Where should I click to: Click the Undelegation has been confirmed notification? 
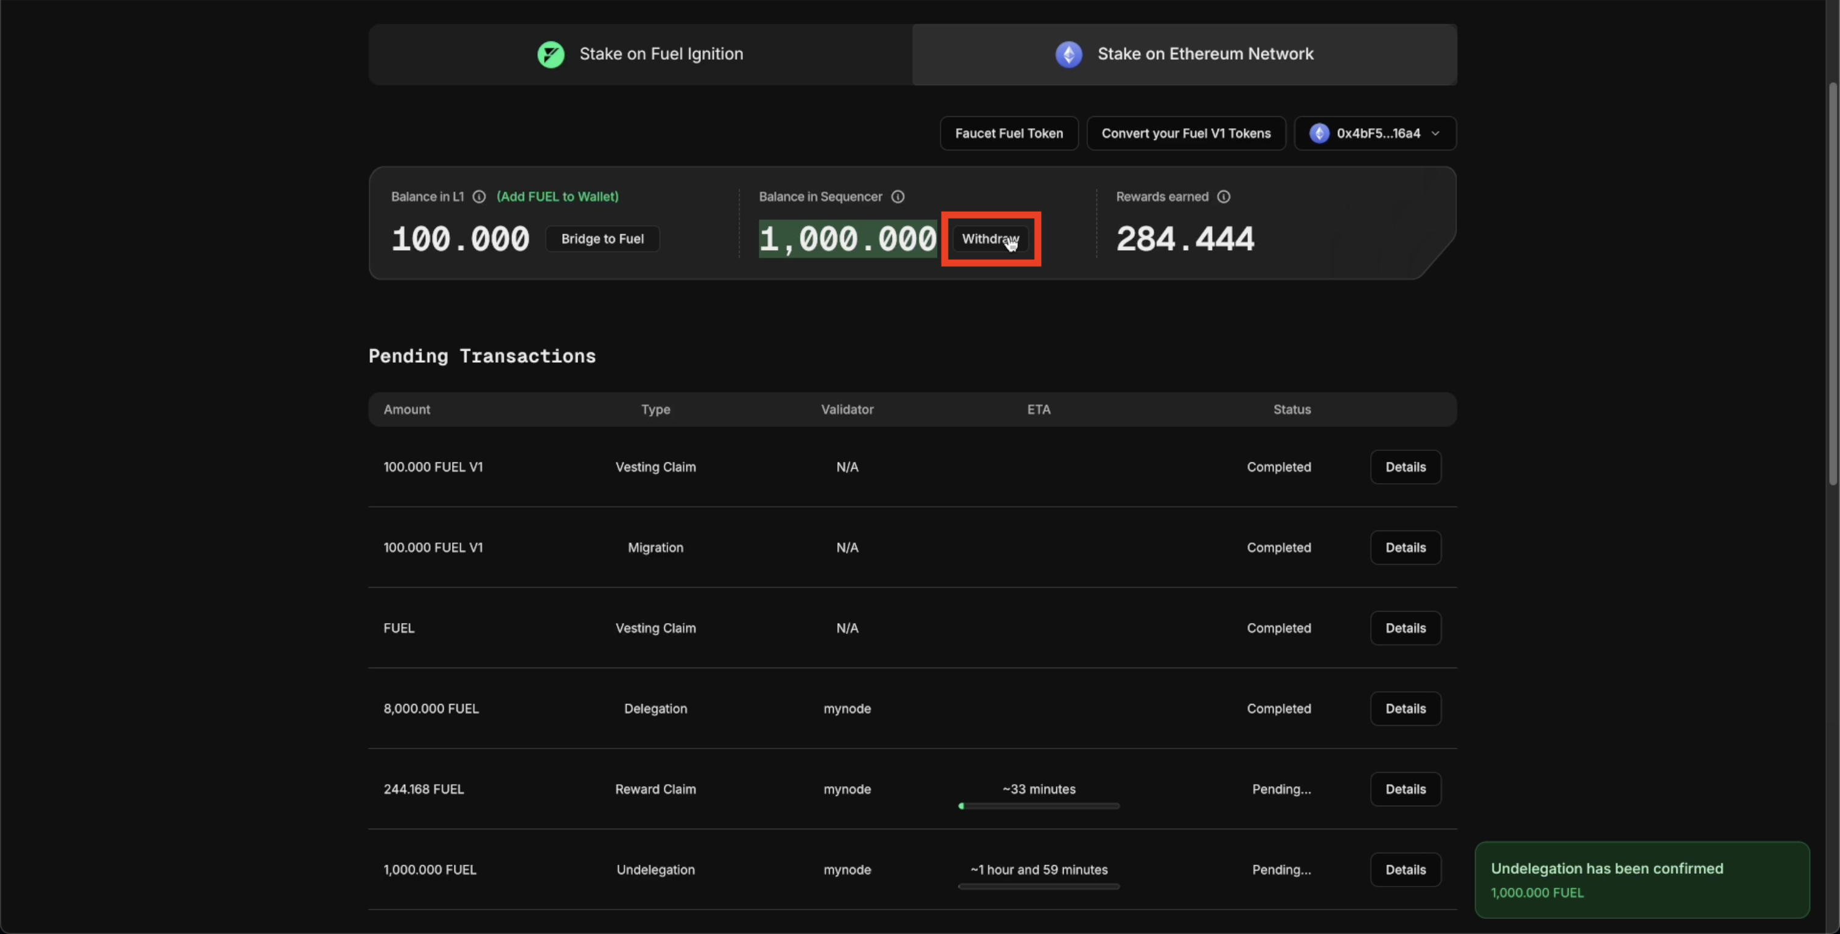[x=1642, y=880]
